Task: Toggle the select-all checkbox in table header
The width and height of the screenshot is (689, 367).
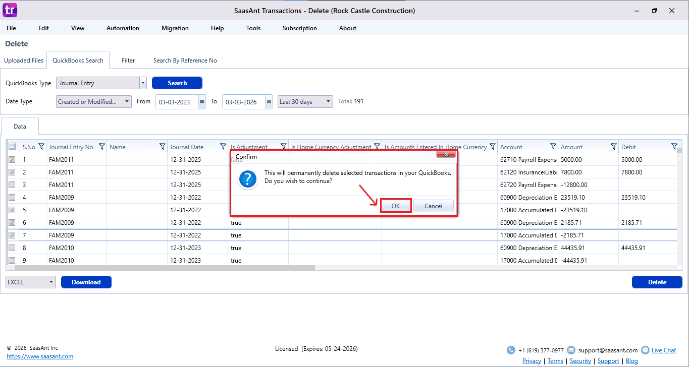Action: 12,147
